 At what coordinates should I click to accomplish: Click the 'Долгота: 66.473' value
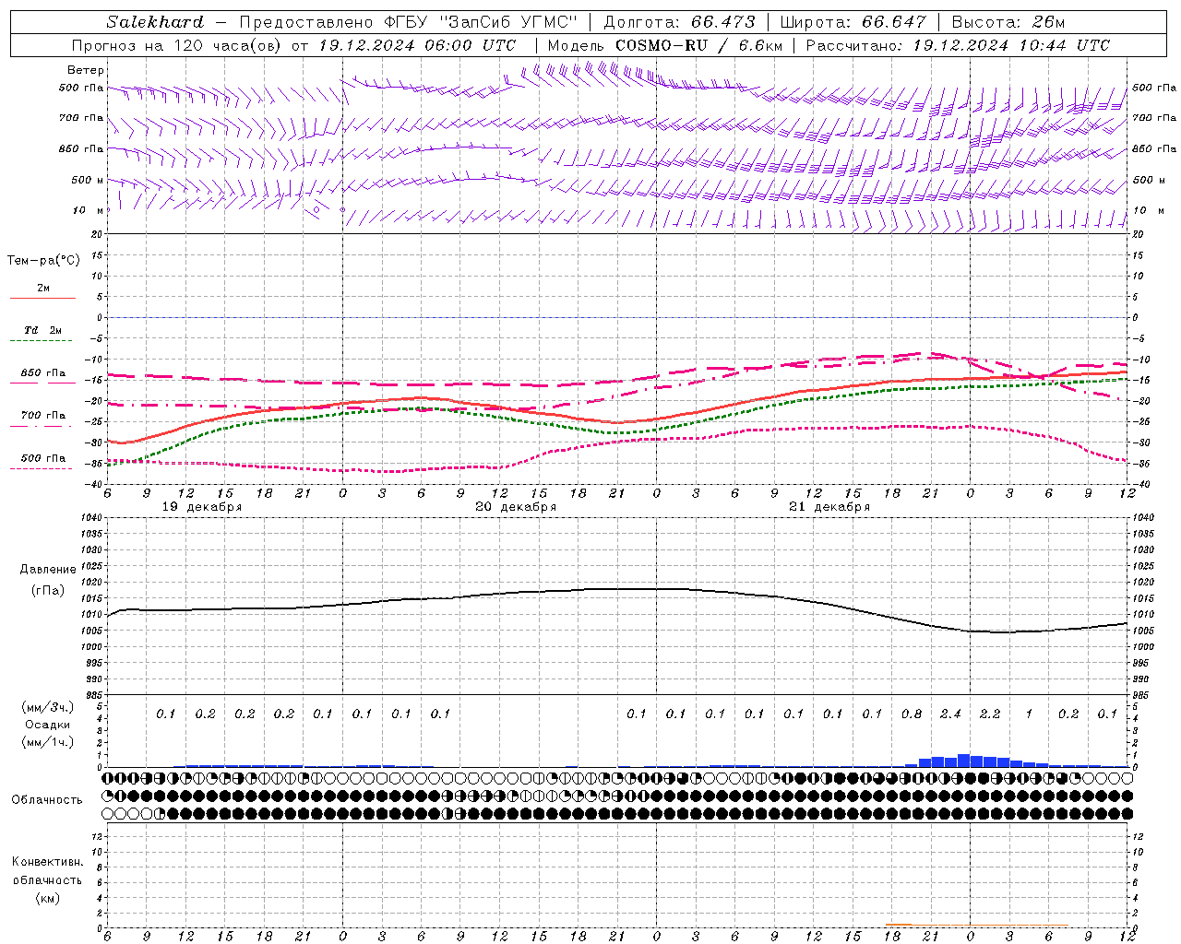[679, 22]
